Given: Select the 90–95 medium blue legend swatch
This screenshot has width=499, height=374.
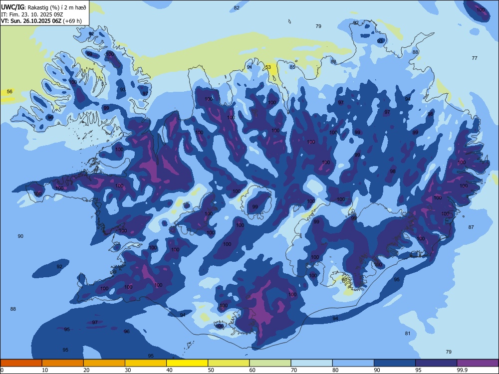Looking at the screenshot, I should click(x=395, y=363).
